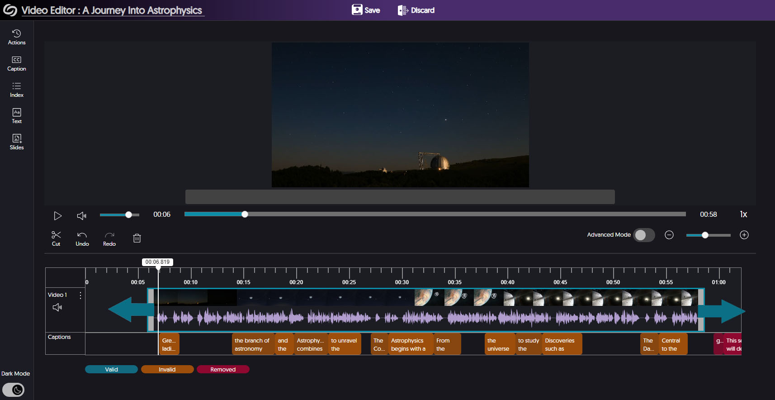Open the Actions history panel
The height and width of the screenshot is (400, 775).
click(17, 37)
